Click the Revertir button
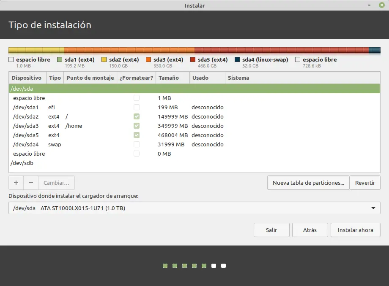 365,183
